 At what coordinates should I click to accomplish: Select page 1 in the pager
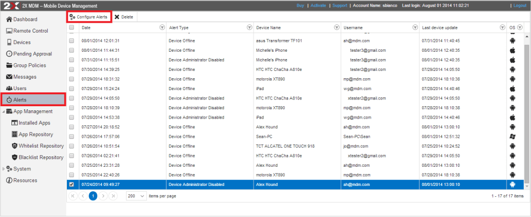[93, 196]
